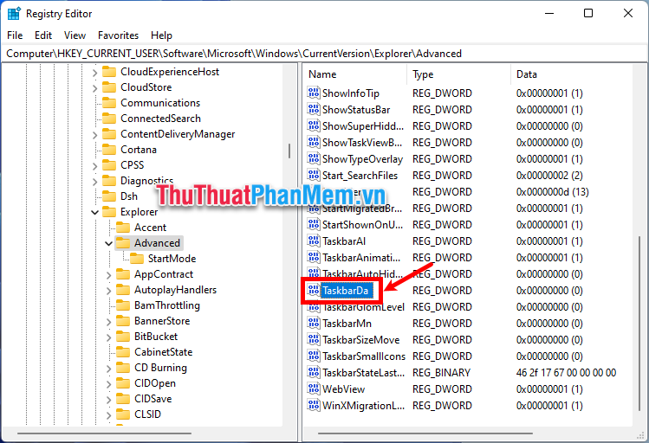Expand the AutoplayHandlers key

coord(108,291)
